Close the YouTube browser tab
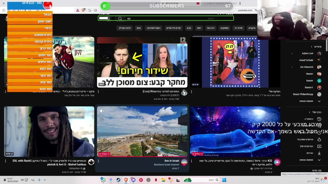Screen dimensions: 328x184 [163, 3]
